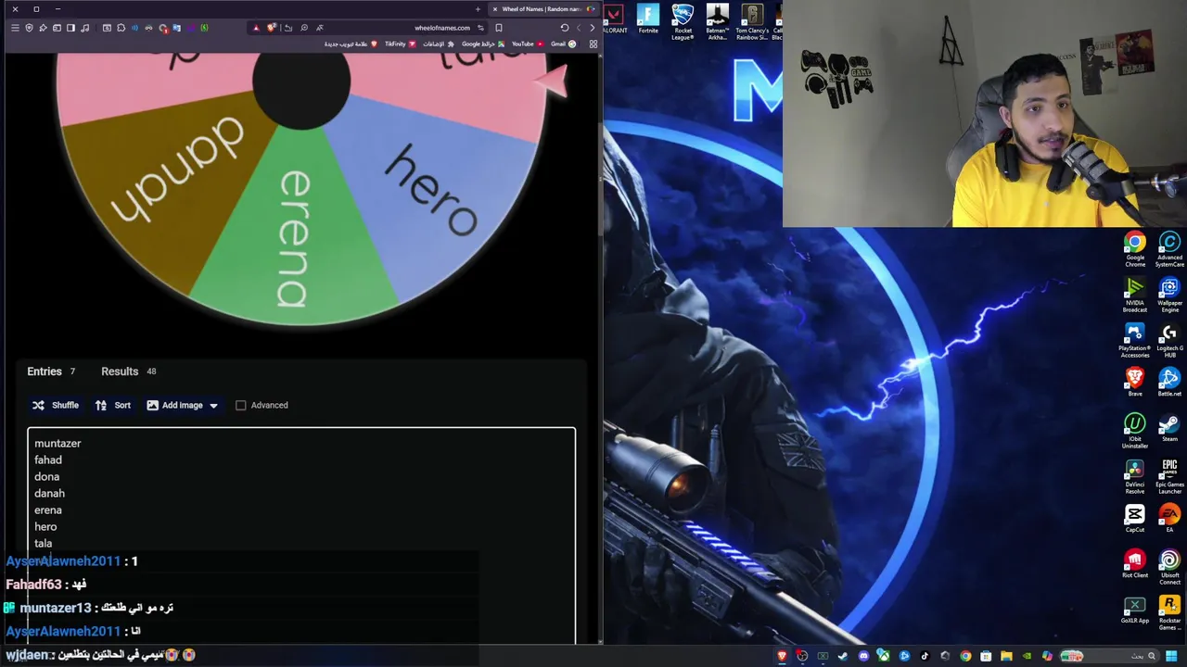
Task: Enable the Advanced checkbox
Action: 241,405
